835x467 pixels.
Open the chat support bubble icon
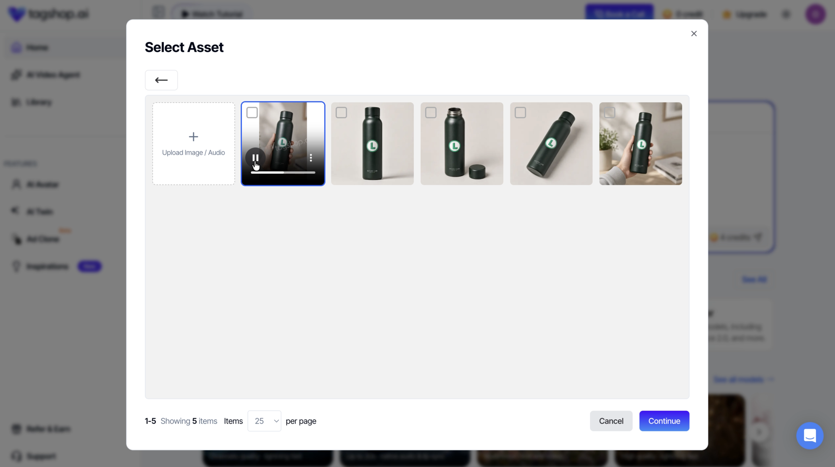point(810,435)
